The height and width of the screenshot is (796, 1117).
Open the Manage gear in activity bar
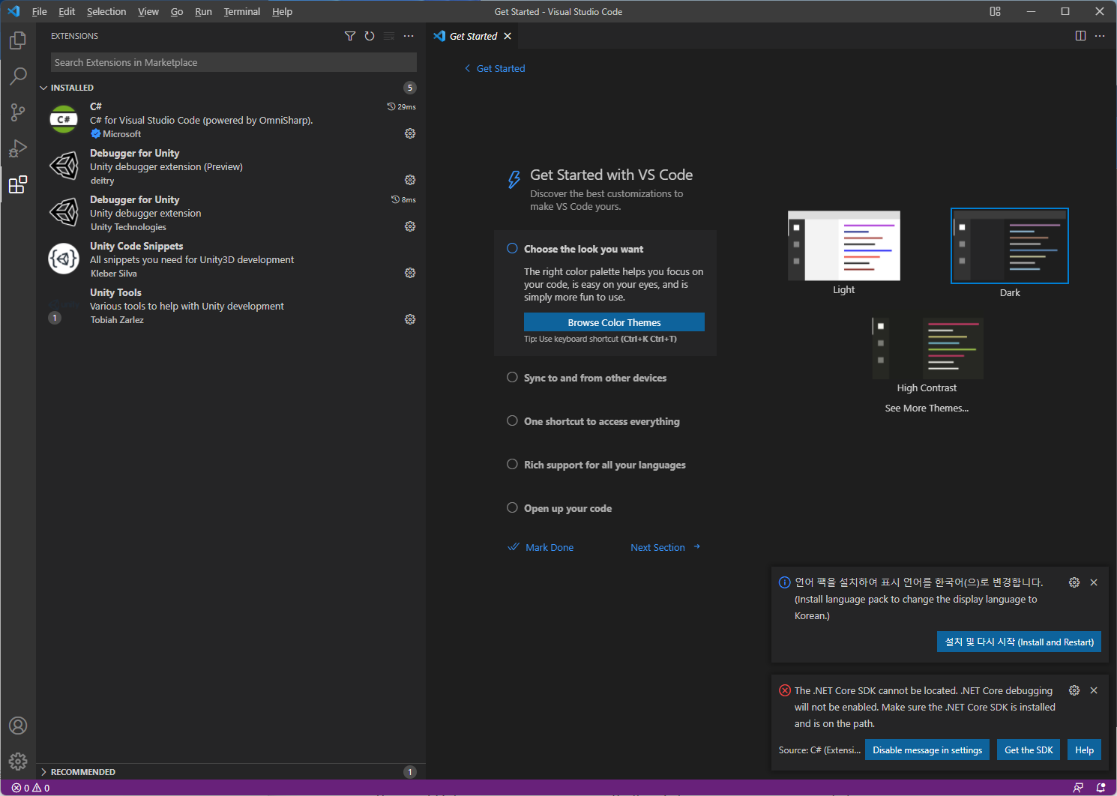pyautogui.click(x=18, y=762)
